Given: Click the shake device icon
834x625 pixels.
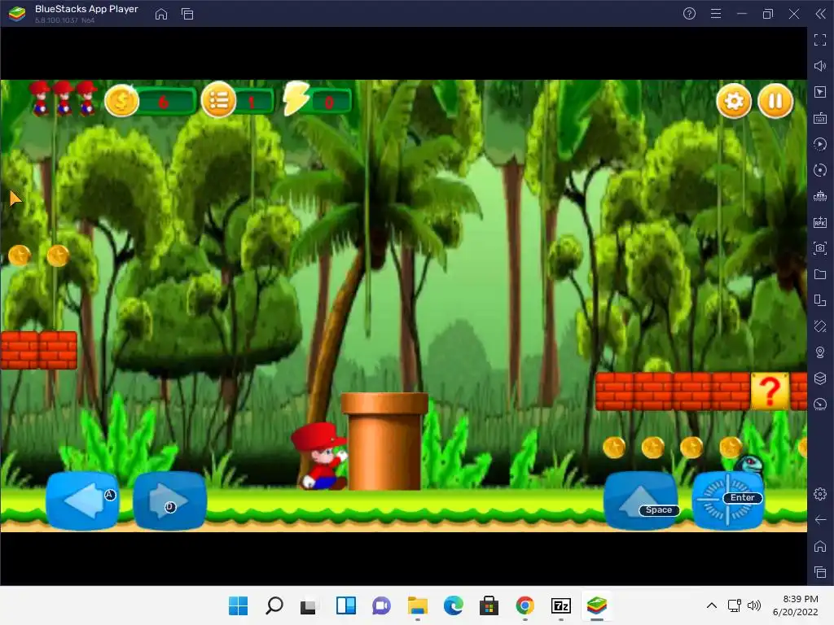Looking at the screenshot, I should pyautogui.click(x=820, y=326).
